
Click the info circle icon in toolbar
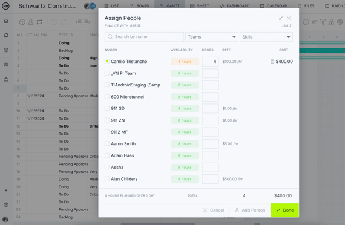(x=306, y=22)
